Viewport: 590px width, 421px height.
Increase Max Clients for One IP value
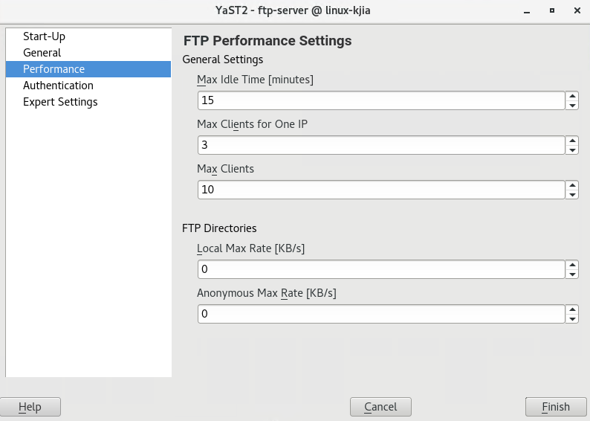(x=572, y=141)
